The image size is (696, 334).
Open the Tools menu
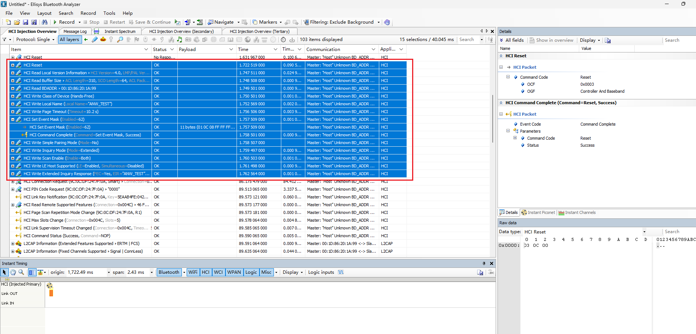pos(109,13)
